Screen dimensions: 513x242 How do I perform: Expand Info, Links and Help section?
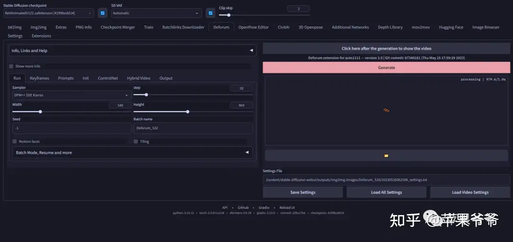click(x=133, y=51)
